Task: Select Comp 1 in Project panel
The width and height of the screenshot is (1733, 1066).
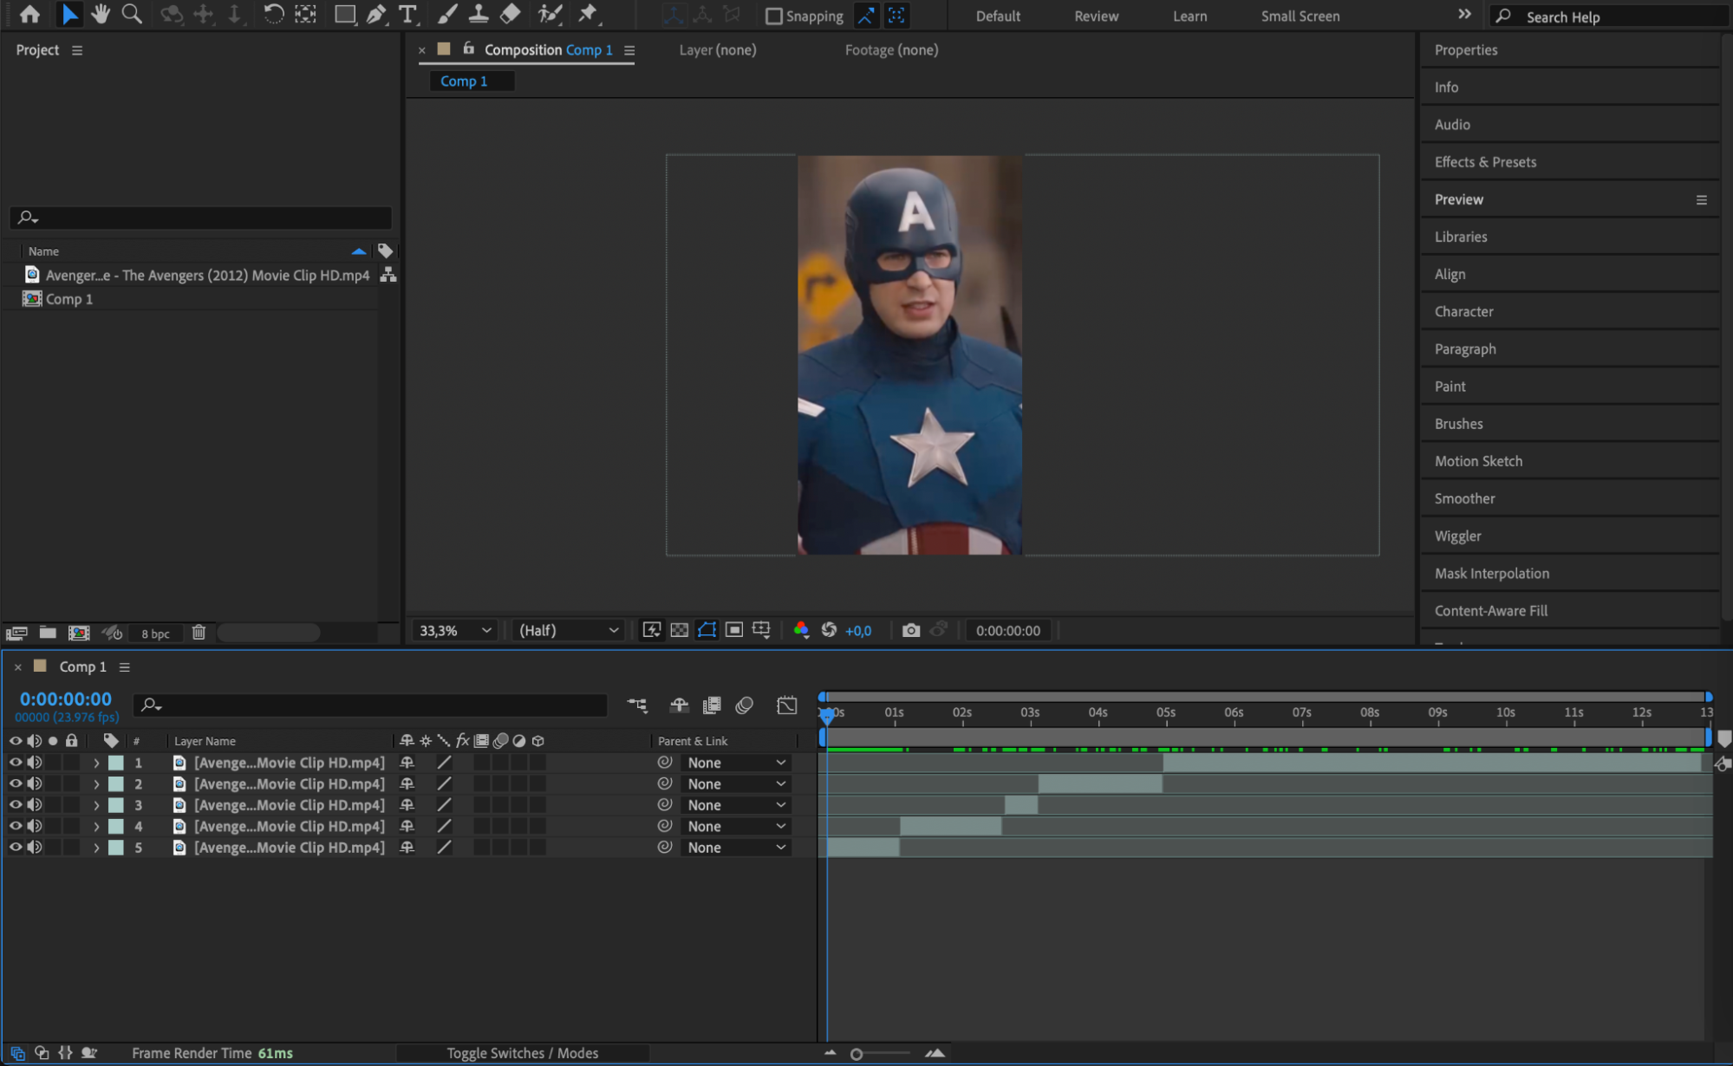Action: click(x=68, y=299)
